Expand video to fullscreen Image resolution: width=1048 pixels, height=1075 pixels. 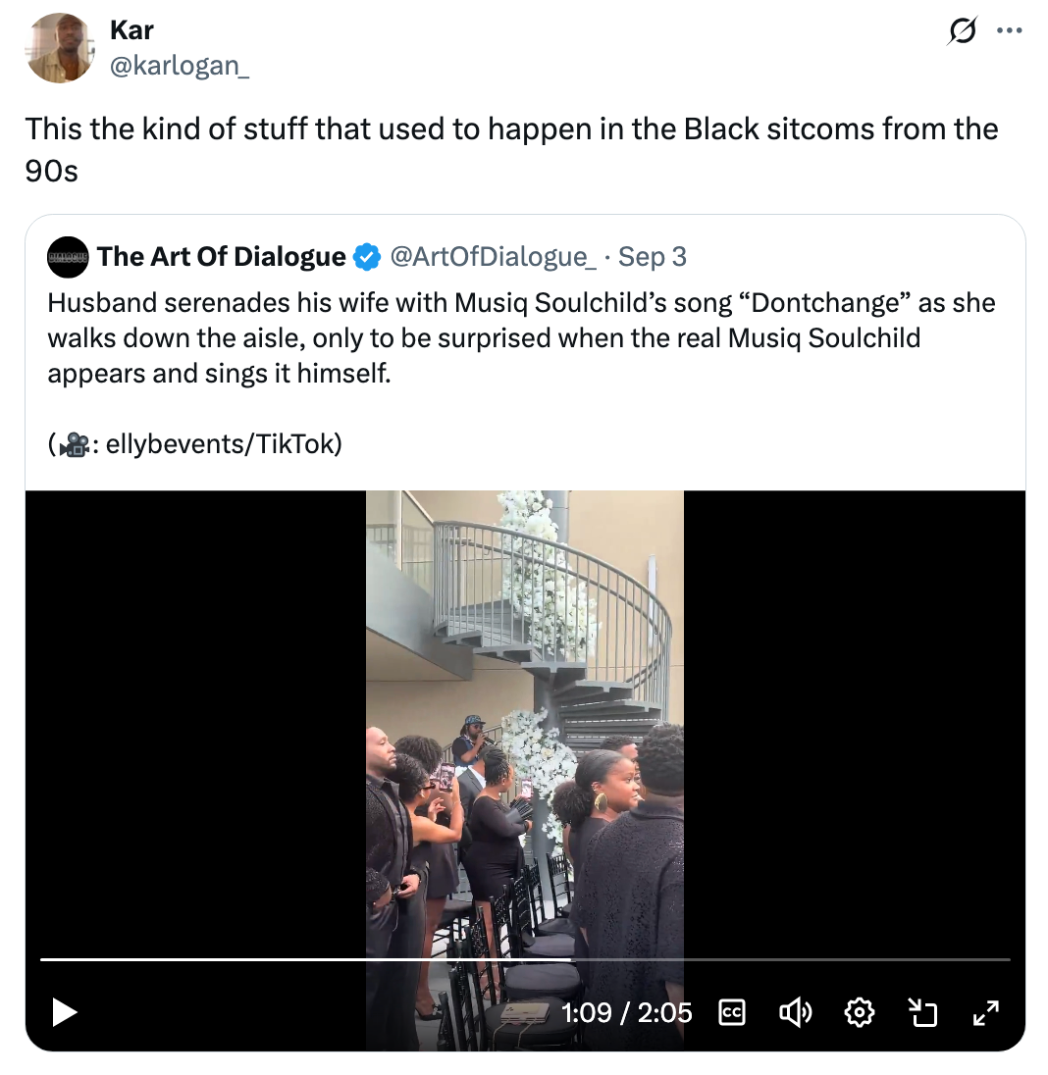tap(985, 1011)
